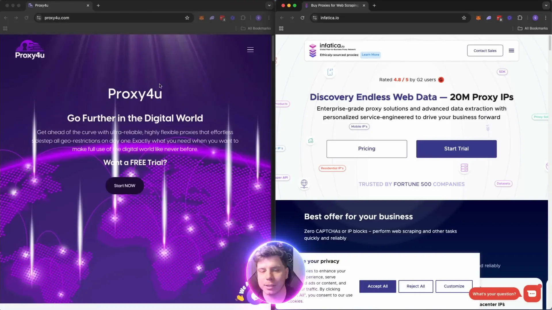The image size is (552, 310).
Task: Open a new tab in the infatica window
Action: coord(374,5)
